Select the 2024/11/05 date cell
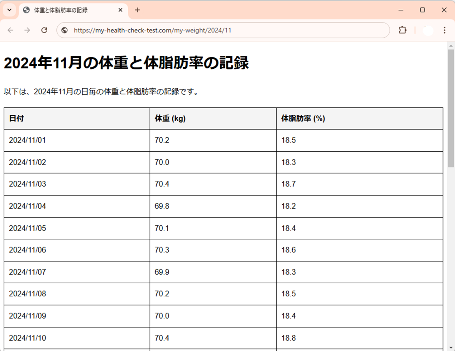This screenshot has height=351, width=455. [27, 228]
